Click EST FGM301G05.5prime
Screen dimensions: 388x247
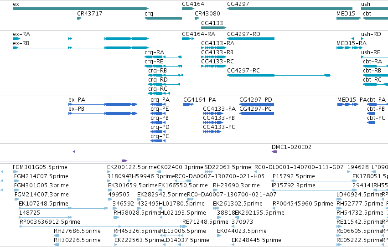[16, 172]
